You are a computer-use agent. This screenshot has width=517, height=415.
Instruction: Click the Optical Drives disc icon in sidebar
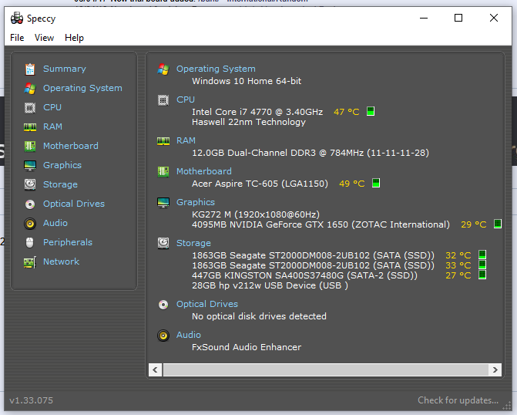pos(30,204)
